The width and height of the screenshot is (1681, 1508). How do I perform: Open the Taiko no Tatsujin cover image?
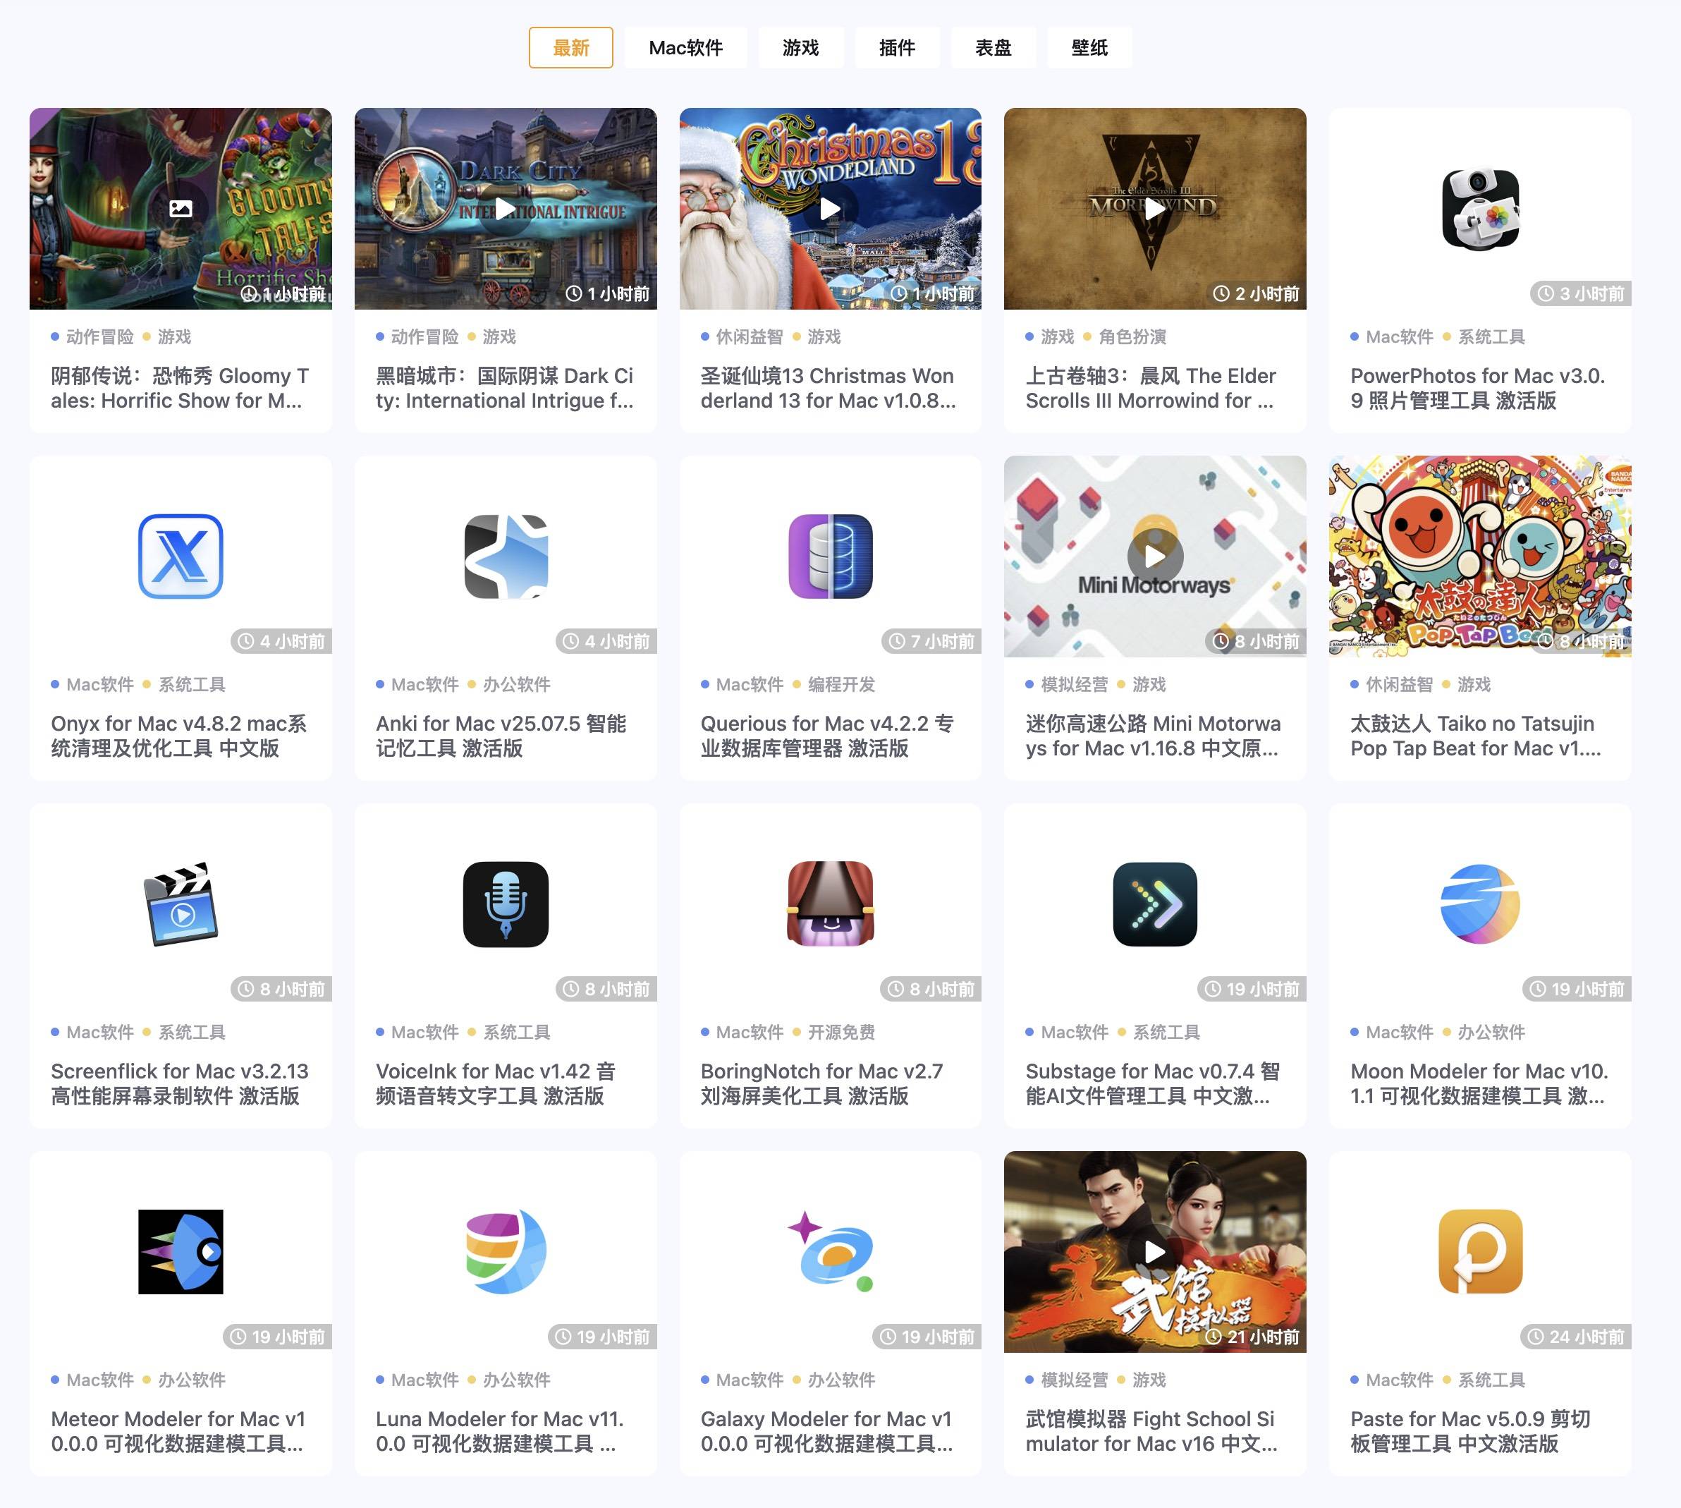click(x=1479, y=556)
